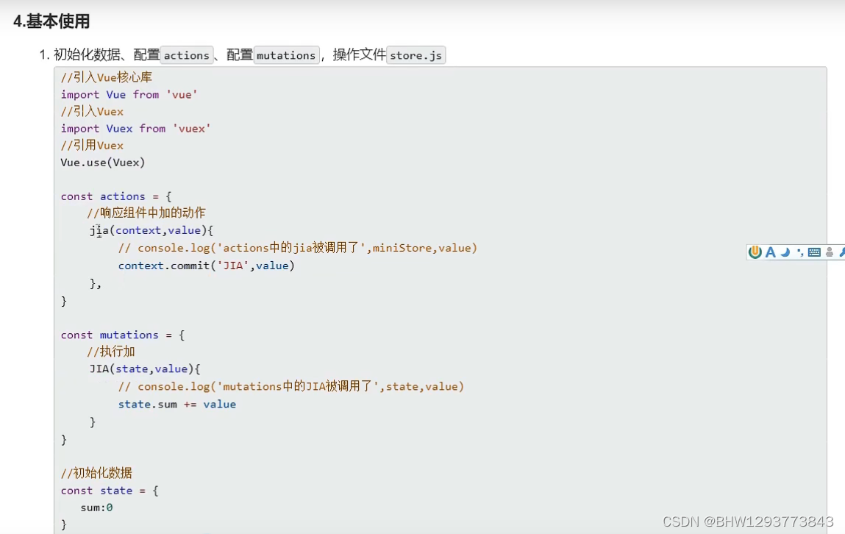Click the 'const state = {' line

pyautogui.click(x=110, y=491)
